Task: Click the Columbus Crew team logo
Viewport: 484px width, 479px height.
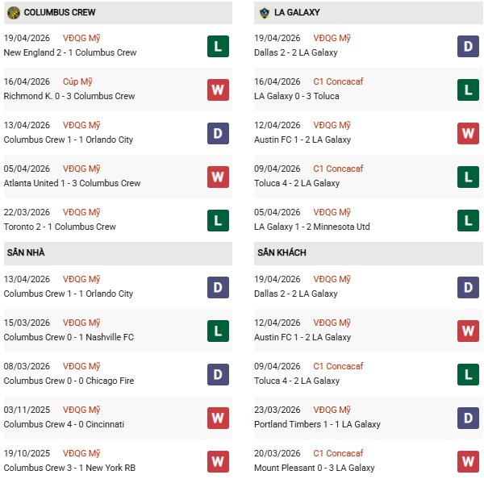Action: [x=13, y=12]
